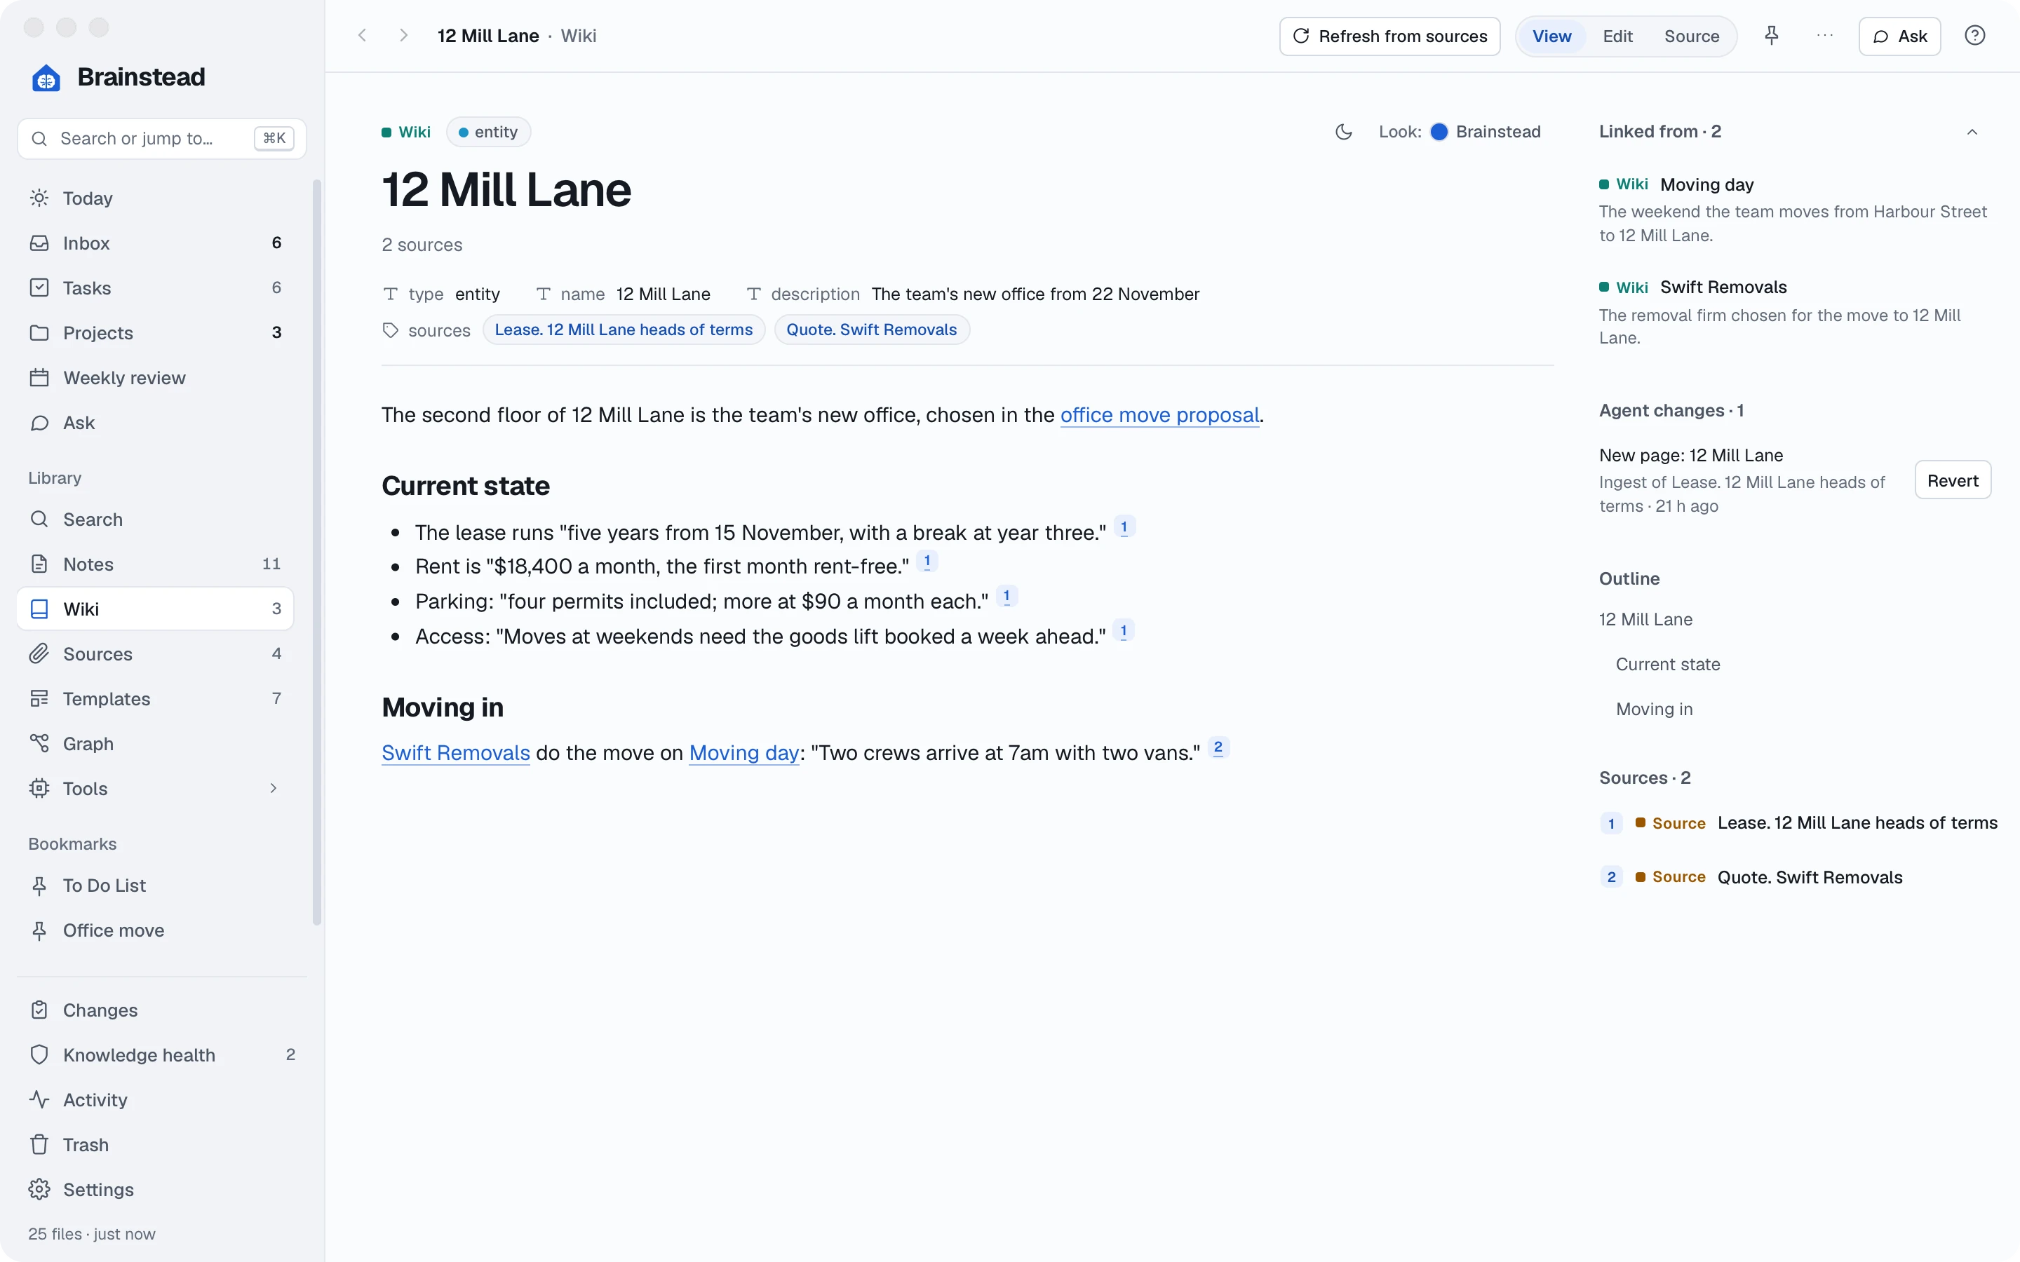Image resolution: width=2020 pixels, height=1262 pixels.
Task: Open Knowledge health
Action: point(161,1055)
